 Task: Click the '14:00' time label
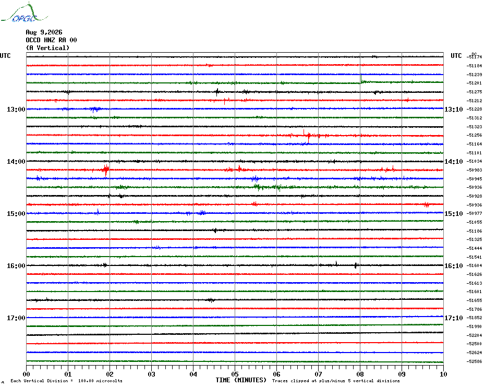[16, 162]
